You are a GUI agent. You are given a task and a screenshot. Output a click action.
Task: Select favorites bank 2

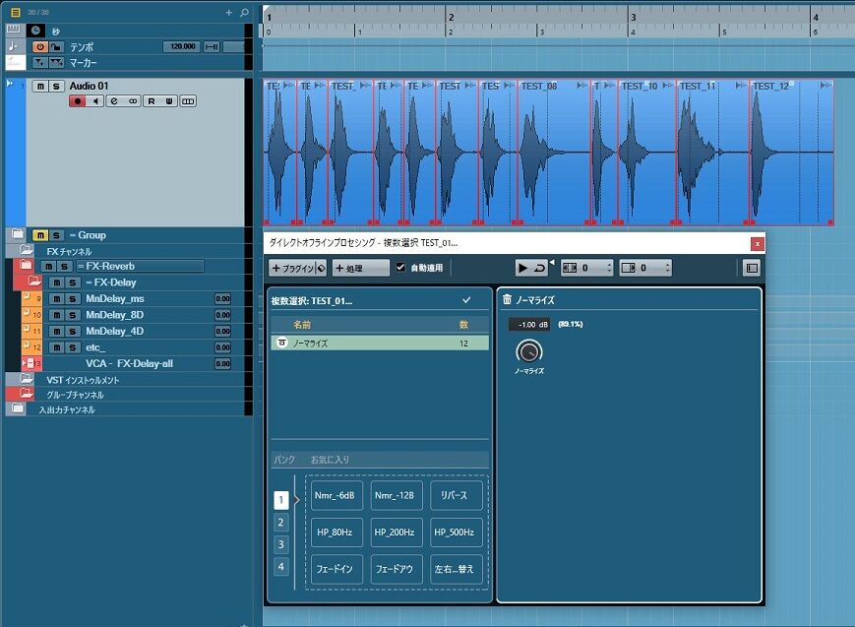click(x=280, y=523)
